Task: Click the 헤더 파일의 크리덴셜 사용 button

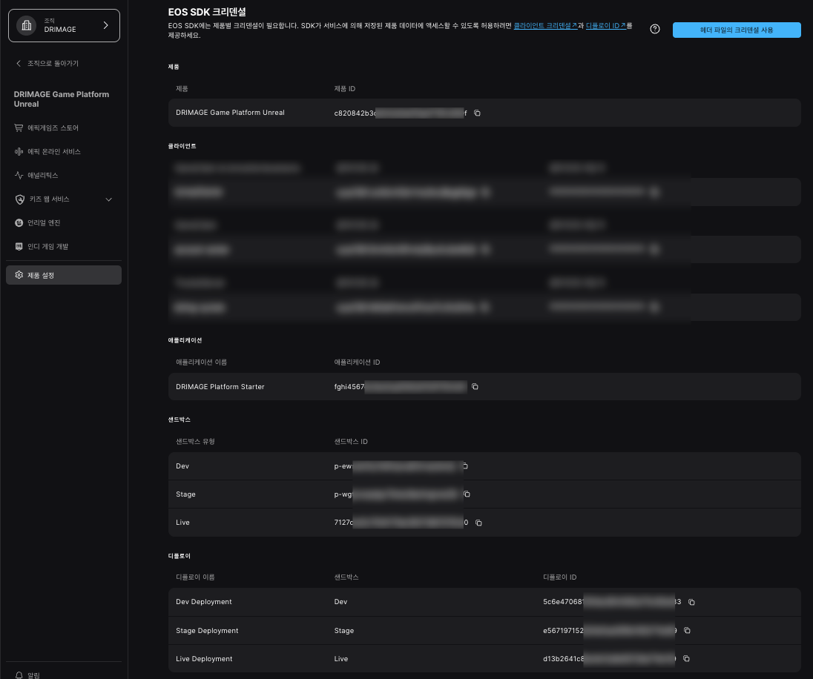Action: click(x=736, y=30)
